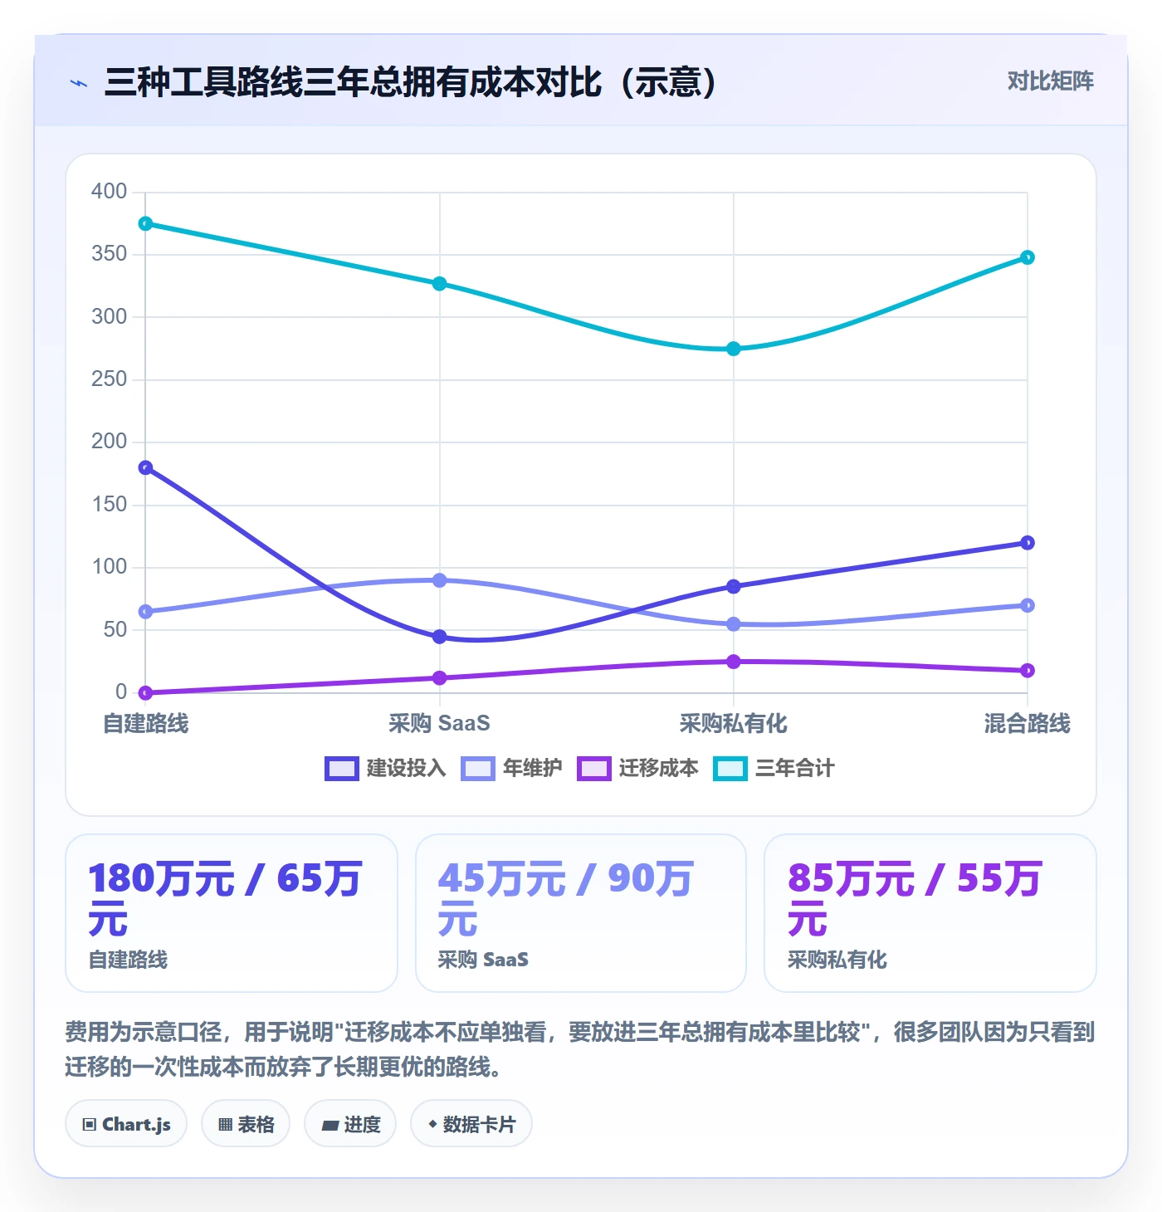The image size is (1162, 1212).
Task: Click the 年维护 point at 混合路线
Action: 1028,606
